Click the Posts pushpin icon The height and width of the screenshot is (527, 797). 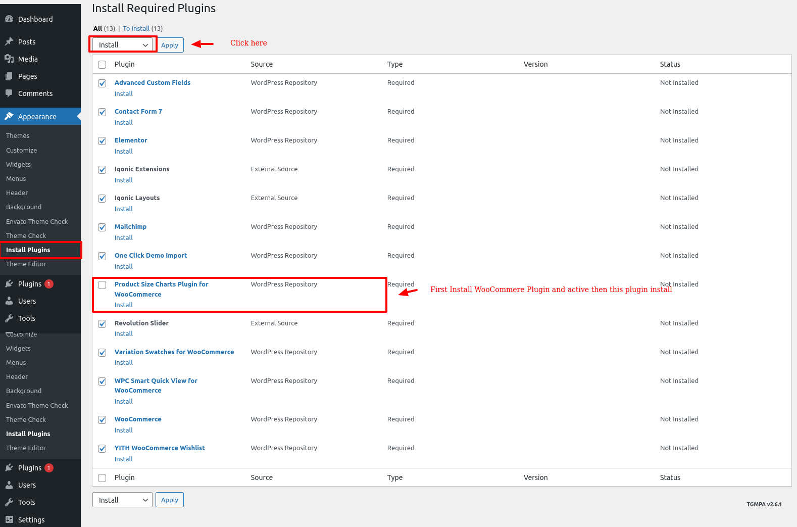[x=9, y=41]
